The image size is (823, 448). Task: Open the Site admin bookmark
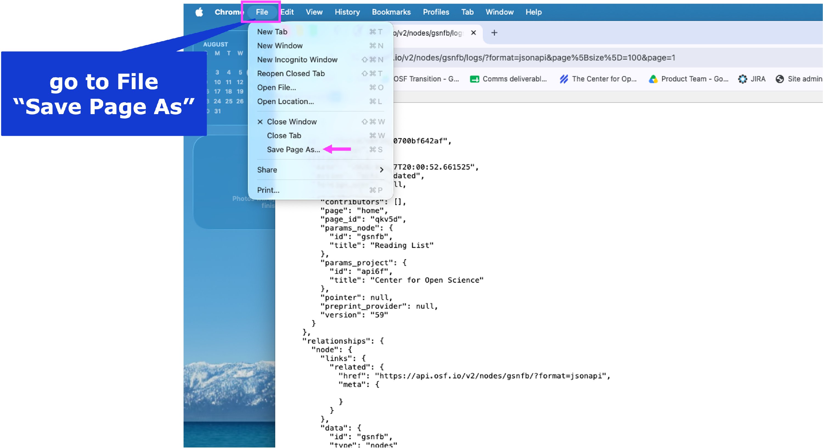click(799, 79)
